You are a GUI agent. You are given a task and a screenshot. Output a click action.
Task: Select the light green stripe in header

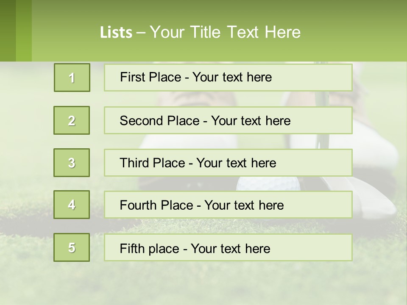[x=24, y=30]
